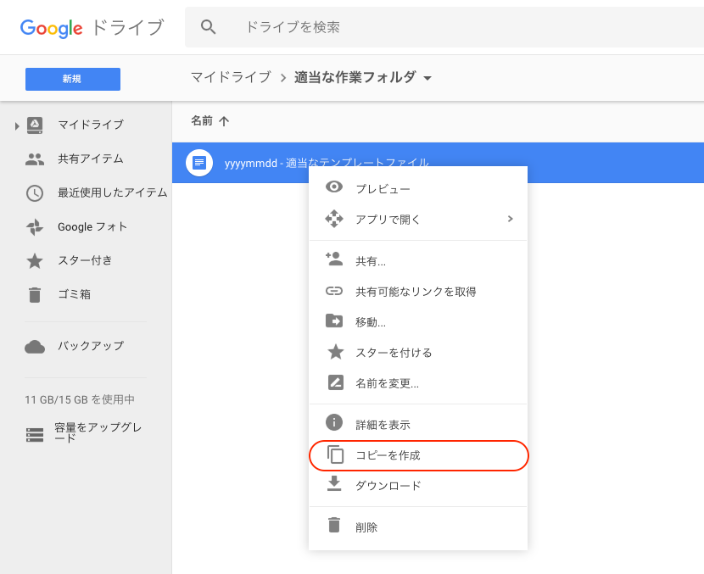Click the clock icon for recent items
Screen dimensions: 704x574
[x=35, y=193]
